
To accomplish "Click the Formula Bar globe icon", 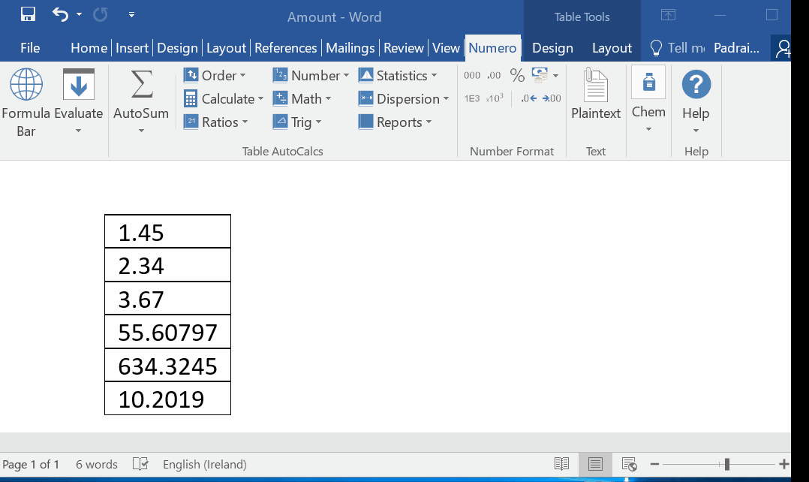I will click(x=26, y=85).
